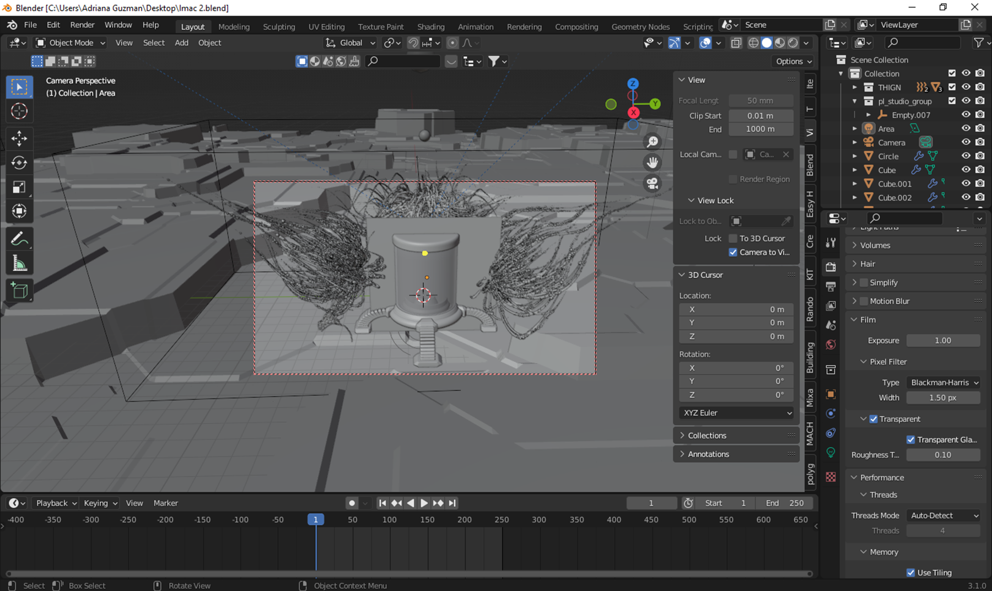Image resolution: width=992 pixels, height=591 pixels.
Task: Open the Object Data properties tab
Action: [831, 453]
